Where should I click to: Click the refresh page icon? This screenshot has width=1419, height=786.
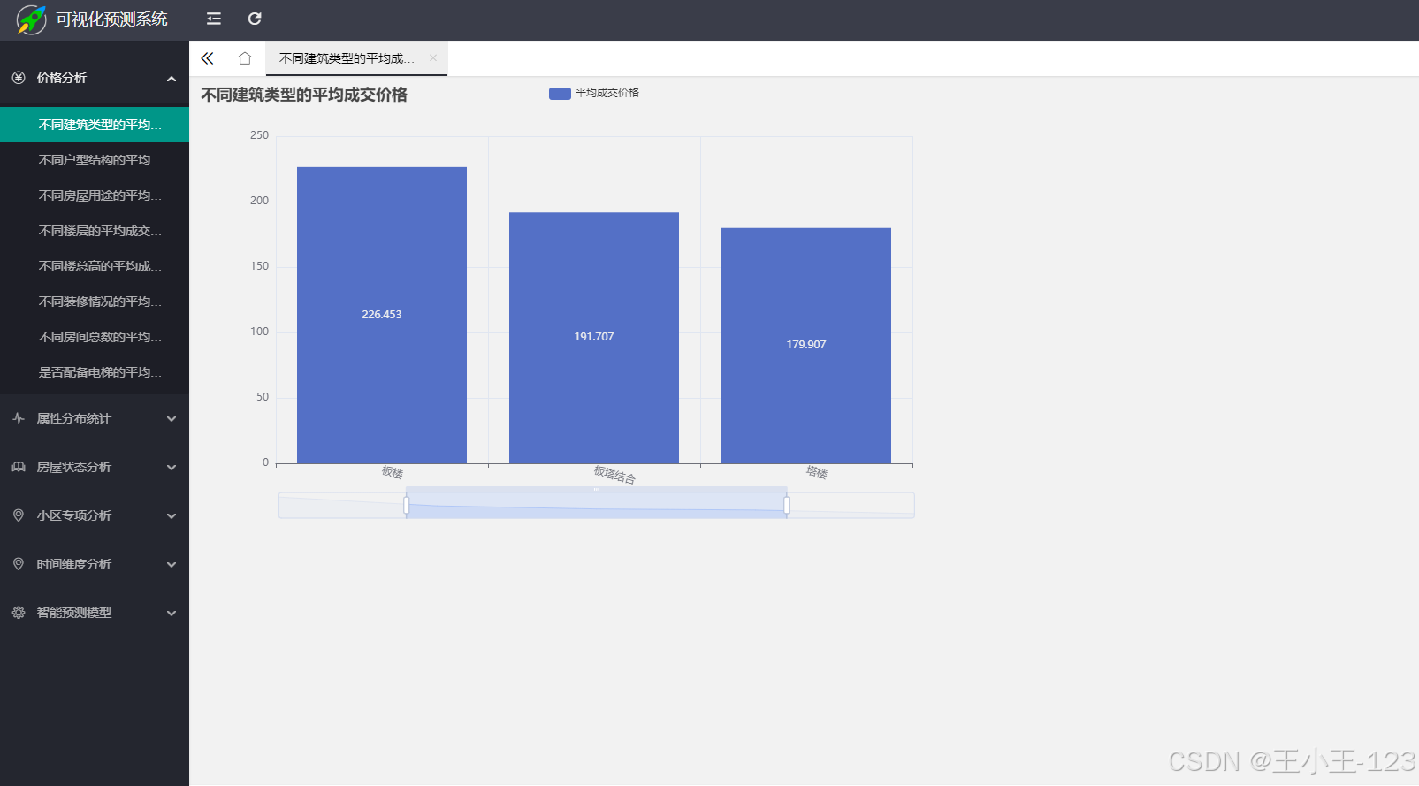[x=255, y=19]
